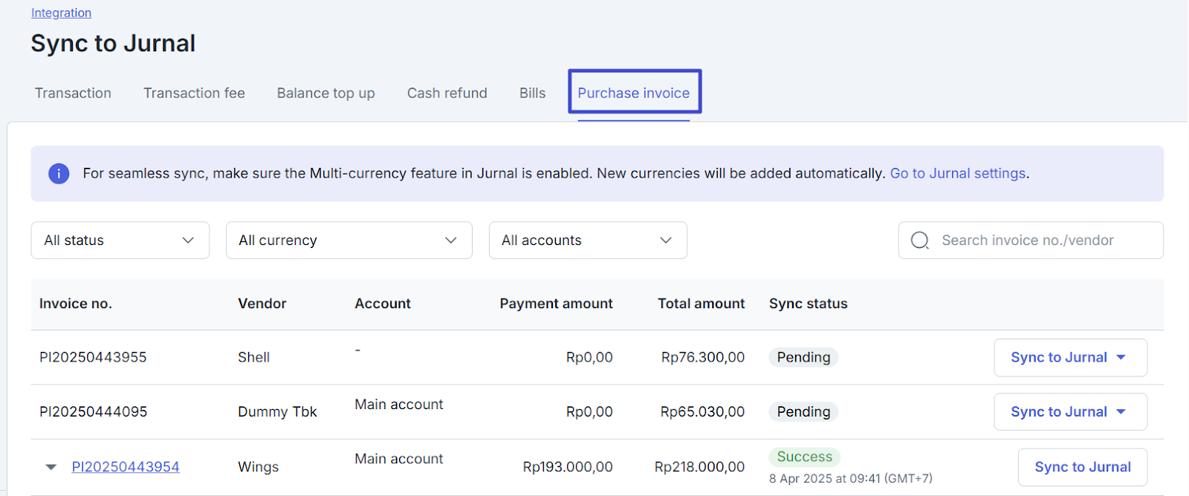Click the sync timestamp 8 Apr 2025 at 09:41

[851, 479]
